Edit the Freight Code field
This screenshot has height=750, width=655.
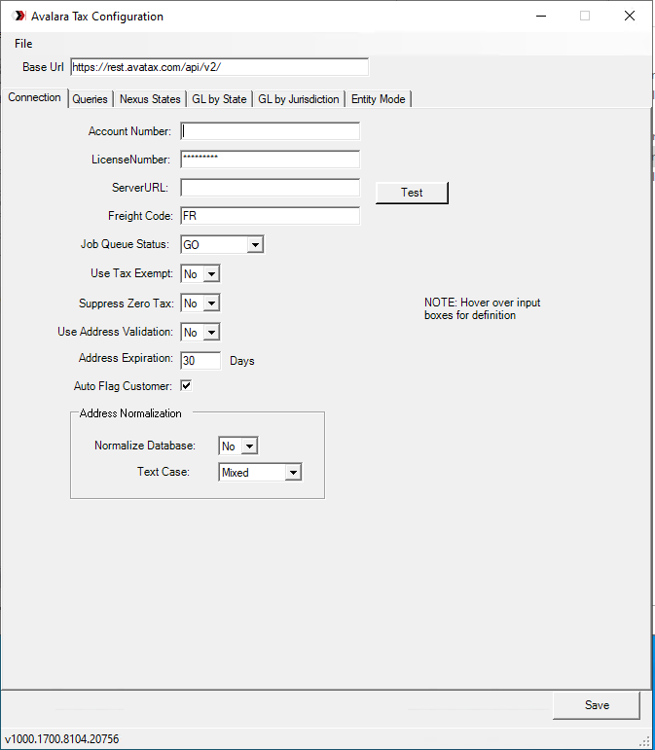tap(271, 216)
